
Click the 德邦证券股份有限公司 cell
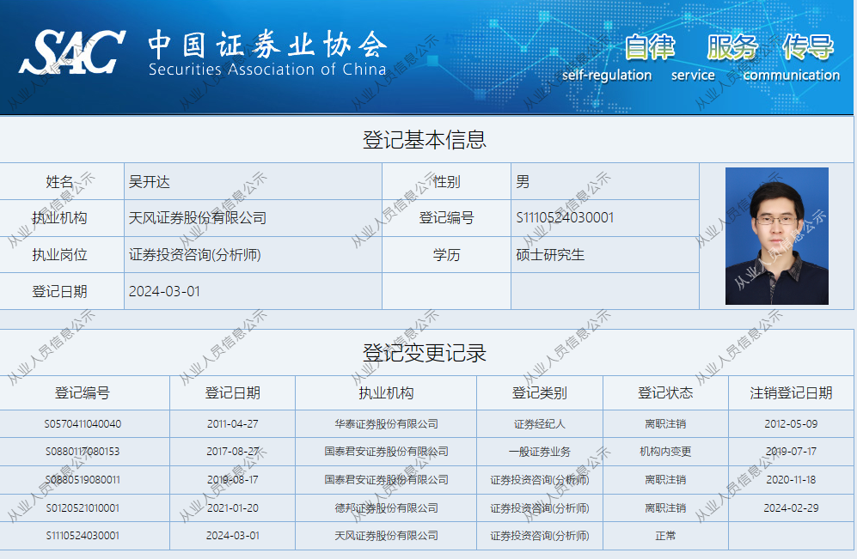387,509
